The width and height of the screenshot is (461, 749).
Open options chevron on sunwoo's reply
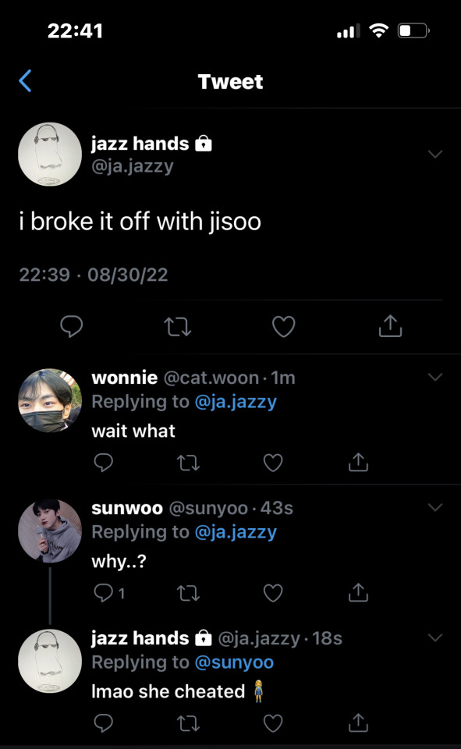click(435, 507)
